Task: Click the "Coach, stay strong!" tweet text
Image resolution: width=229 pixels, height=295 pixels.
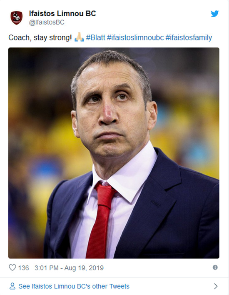Action: click(x=40, y=37)
